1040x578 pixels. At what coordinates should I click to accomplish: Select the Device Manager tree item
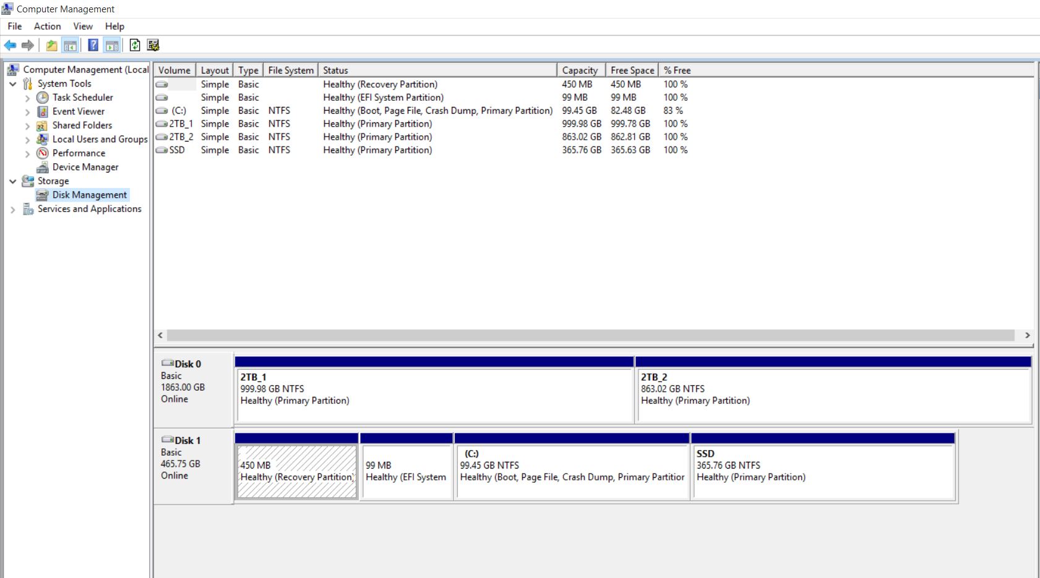point(85,167)
